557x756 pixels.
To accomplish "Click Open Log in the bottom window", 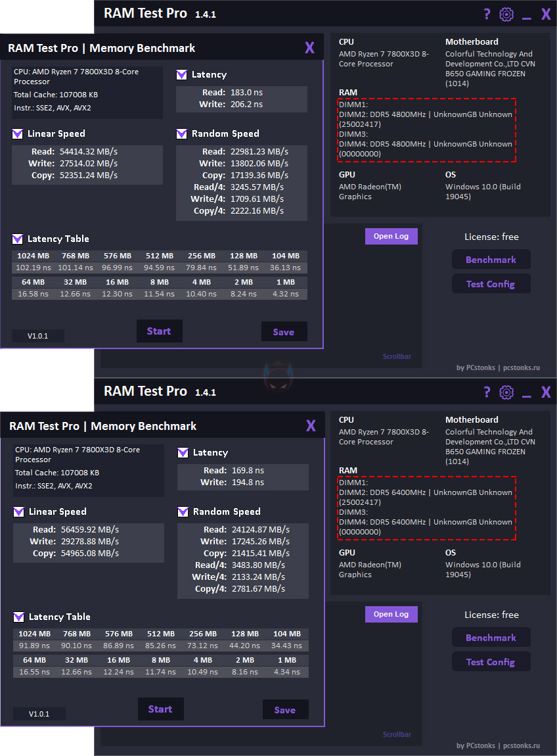I will tap(391, 614).
